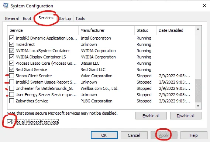Select the Zakynthos Service row name
Image resolution: width=210 pixels, height=142 pixels.
point(32,101)
